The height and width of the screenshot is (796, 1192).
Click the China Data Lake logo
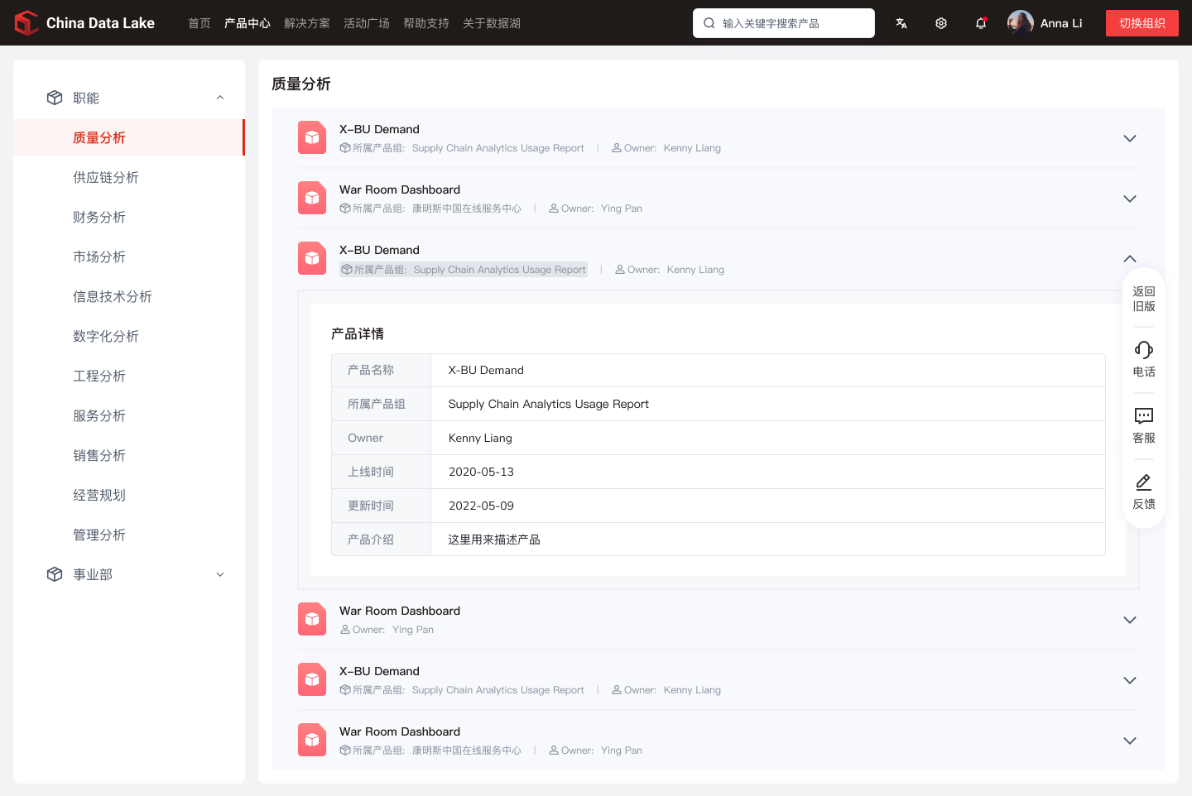point(27,23)
